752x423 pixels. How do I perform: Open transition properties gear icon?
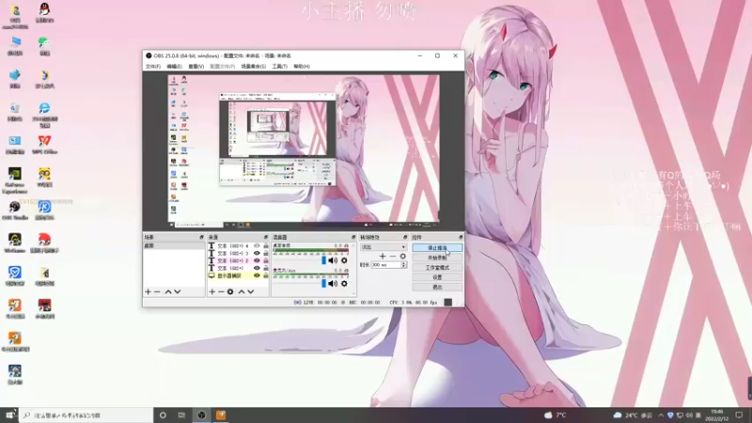(x=403, y=256)
